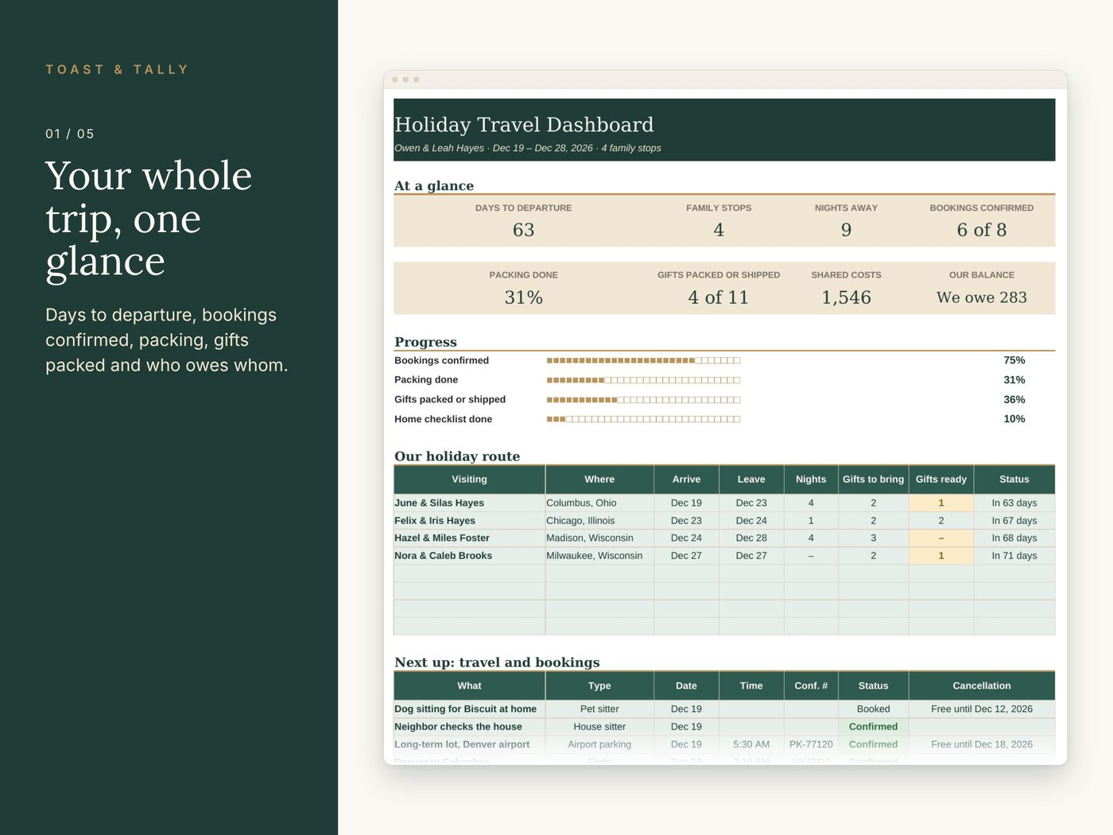Select the Days to Departure value 63

point(523,230)
